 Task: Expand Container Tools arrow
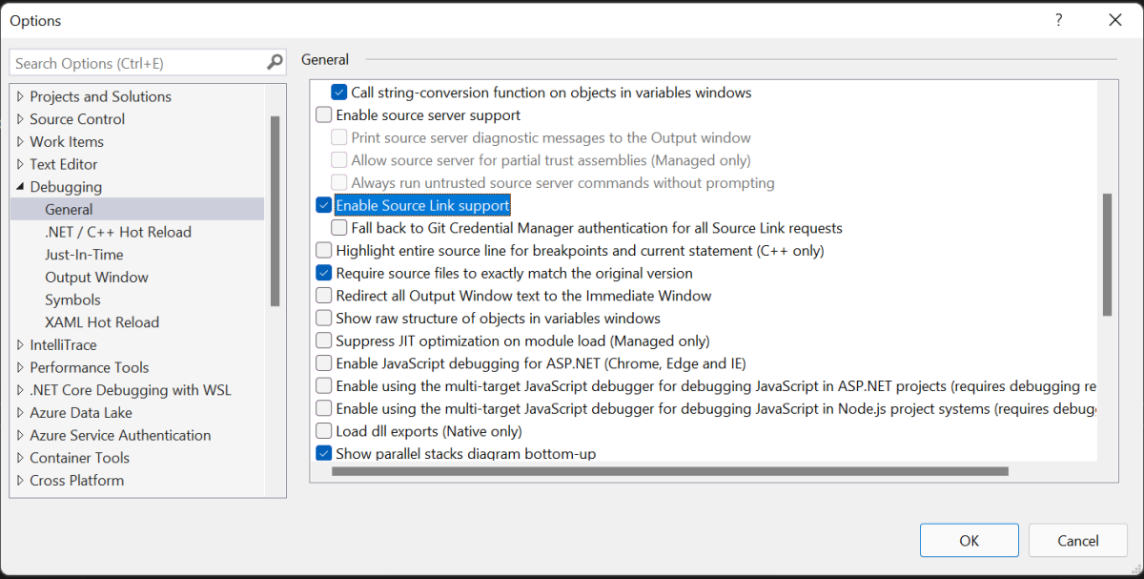click(21, 458)
